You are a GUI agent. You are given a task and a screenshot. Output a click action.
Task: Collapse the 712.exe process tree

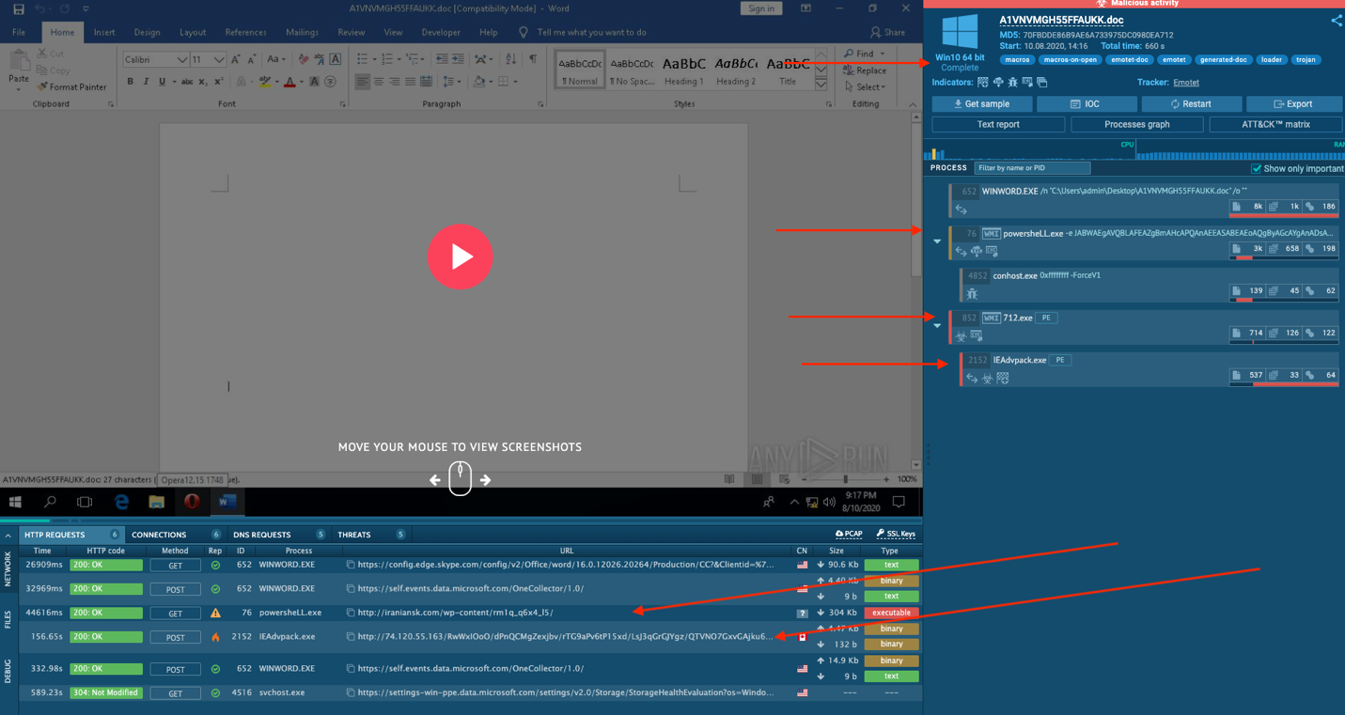point(937,326)
